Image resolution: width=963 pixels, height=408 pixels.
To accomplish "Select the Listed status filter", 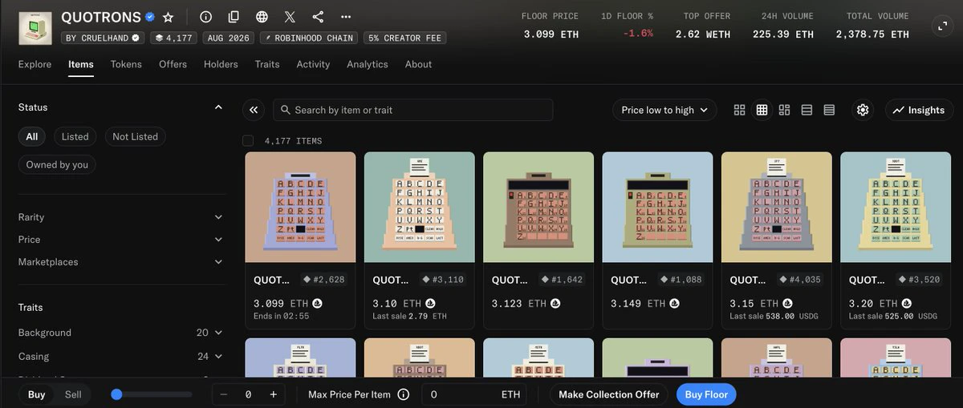I will tap(75, 136).
